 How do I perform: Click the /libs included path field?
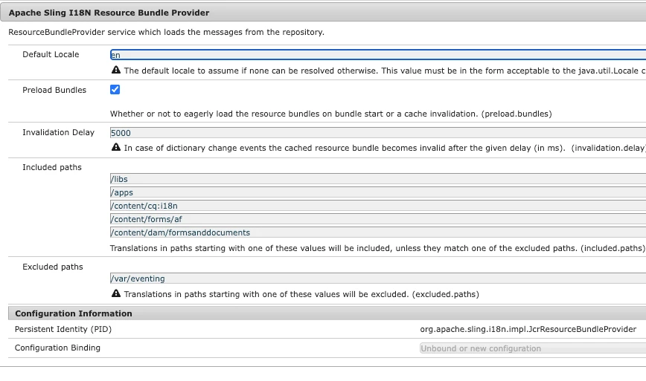tap(378, 179)
